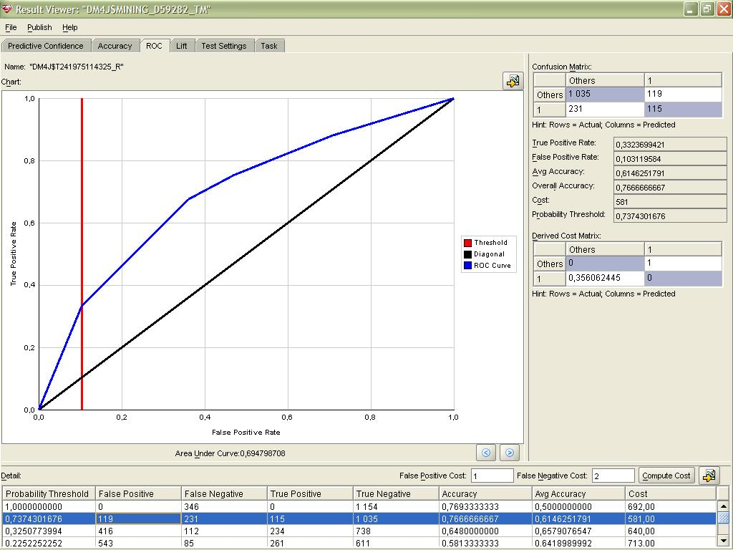Click the blue ROC Curve legend swatch
Image resolution: width=733 pixels, height=550 pixels.
click(x=467, y=265)
